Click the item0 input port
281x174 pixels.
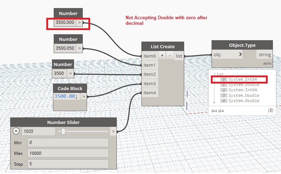(x=150, y=56)
